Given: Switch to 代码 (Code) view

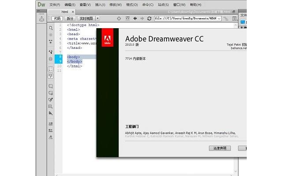Looking at the screenshot, I should [57, 18].
